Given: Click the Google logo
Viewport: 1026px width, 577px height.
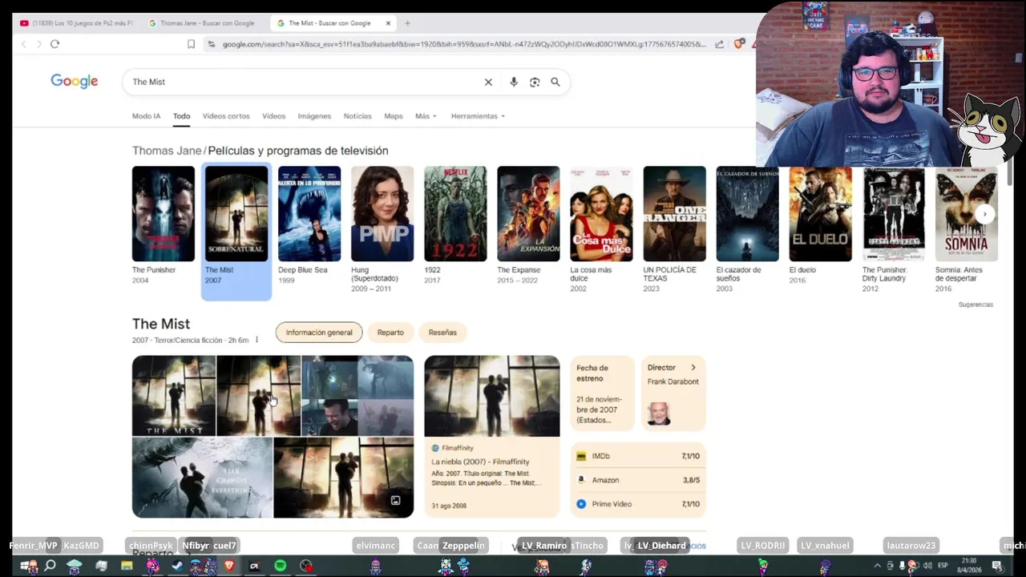Looking at the screenshot, I should tap(75, 81).
